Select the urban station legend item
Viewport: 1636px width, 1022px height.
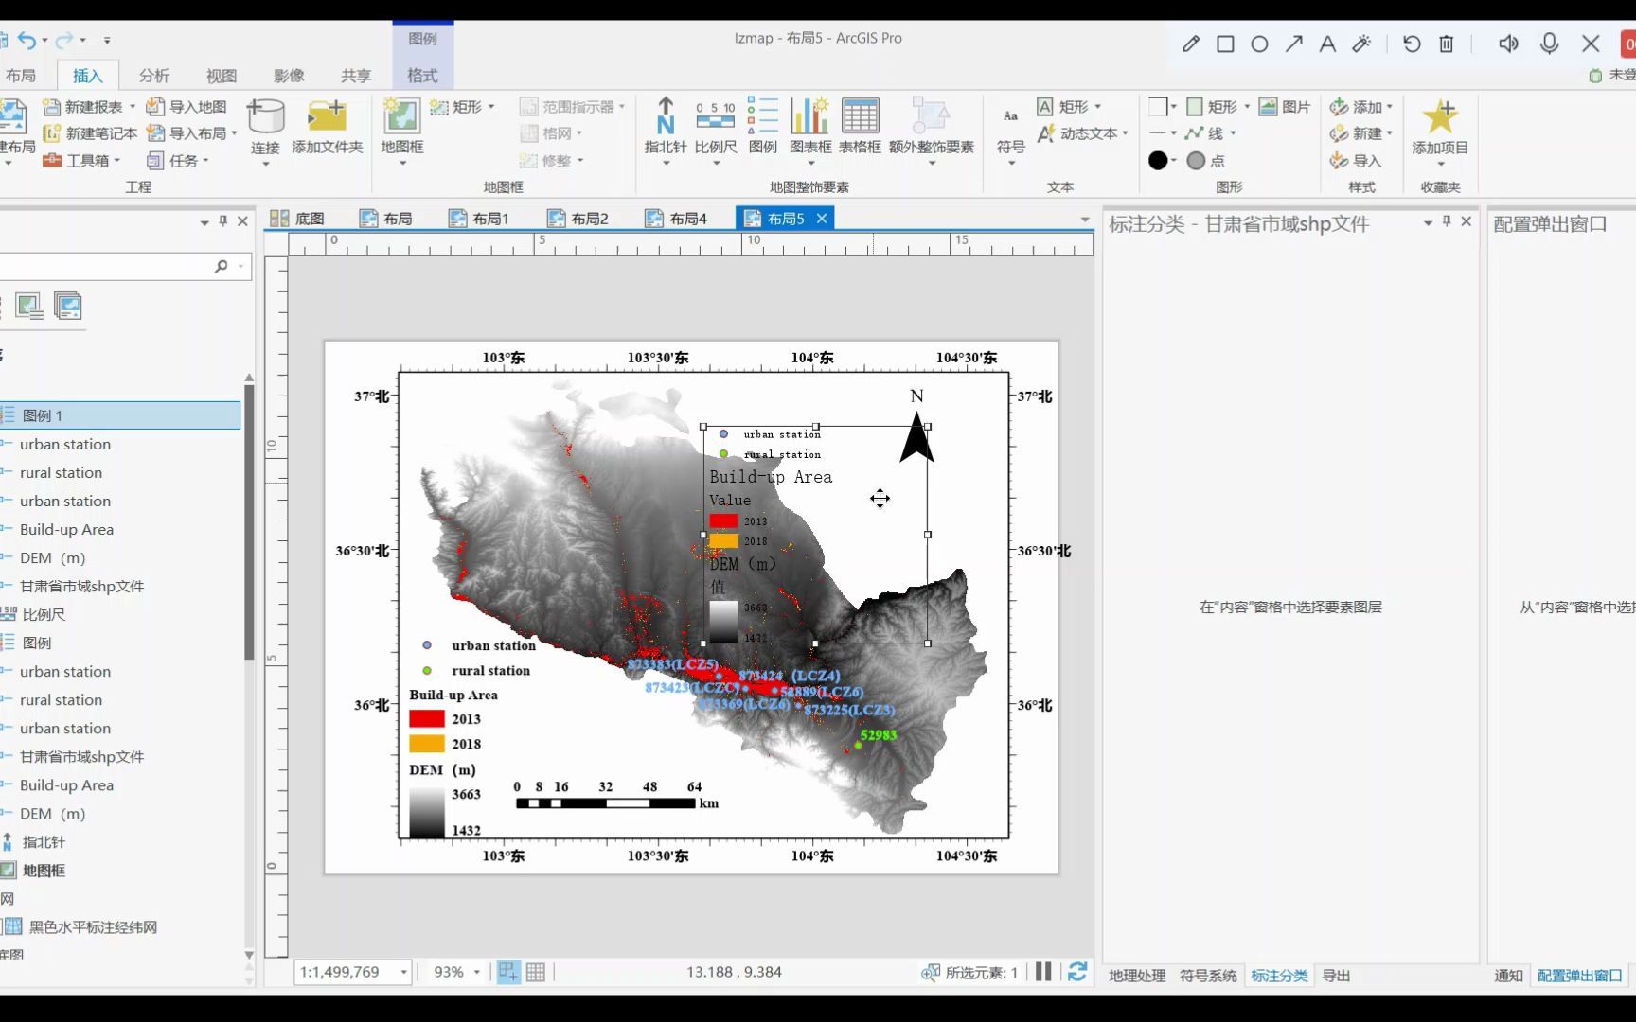point(65,444)
